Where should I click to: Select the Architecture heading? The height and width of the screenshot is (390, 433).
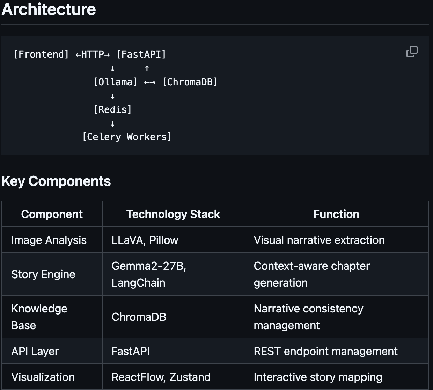(x=49, y=9)
